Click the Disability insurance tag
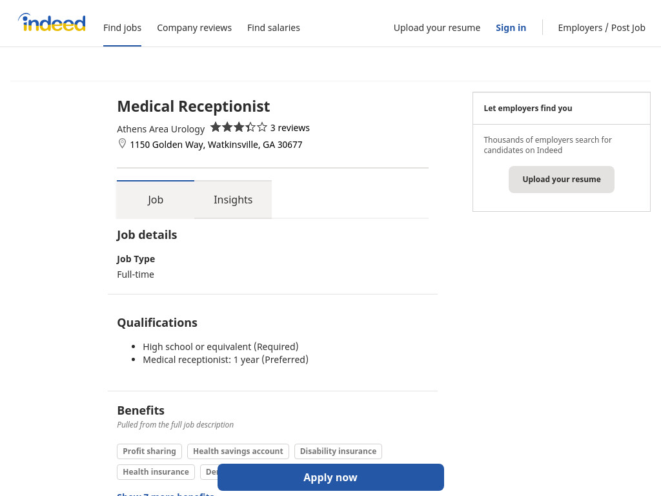This screenshot has width=661, height=496. 338,451
